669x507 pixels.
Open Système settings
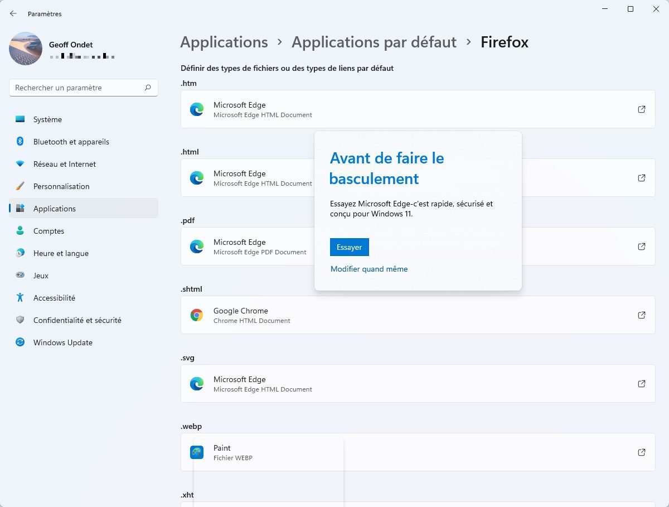click(x=84, y=119)
